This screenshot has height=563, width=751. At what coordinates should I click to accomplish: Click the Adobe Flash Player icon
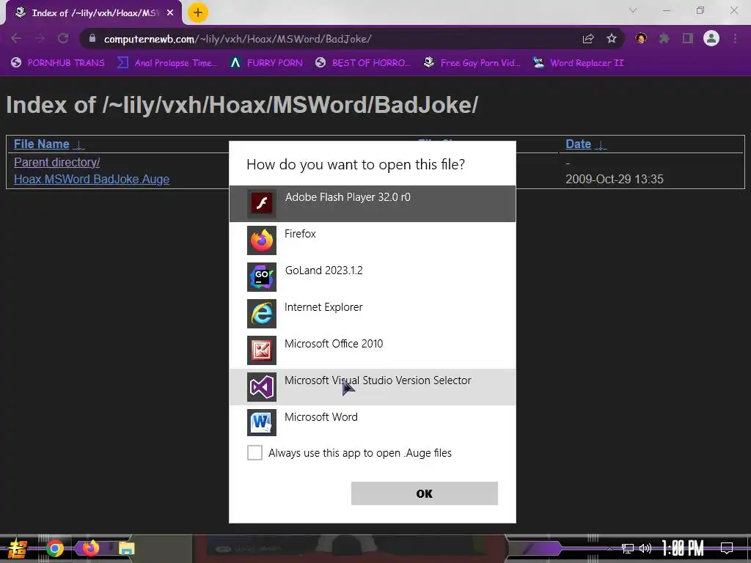[x=262, y=204]
